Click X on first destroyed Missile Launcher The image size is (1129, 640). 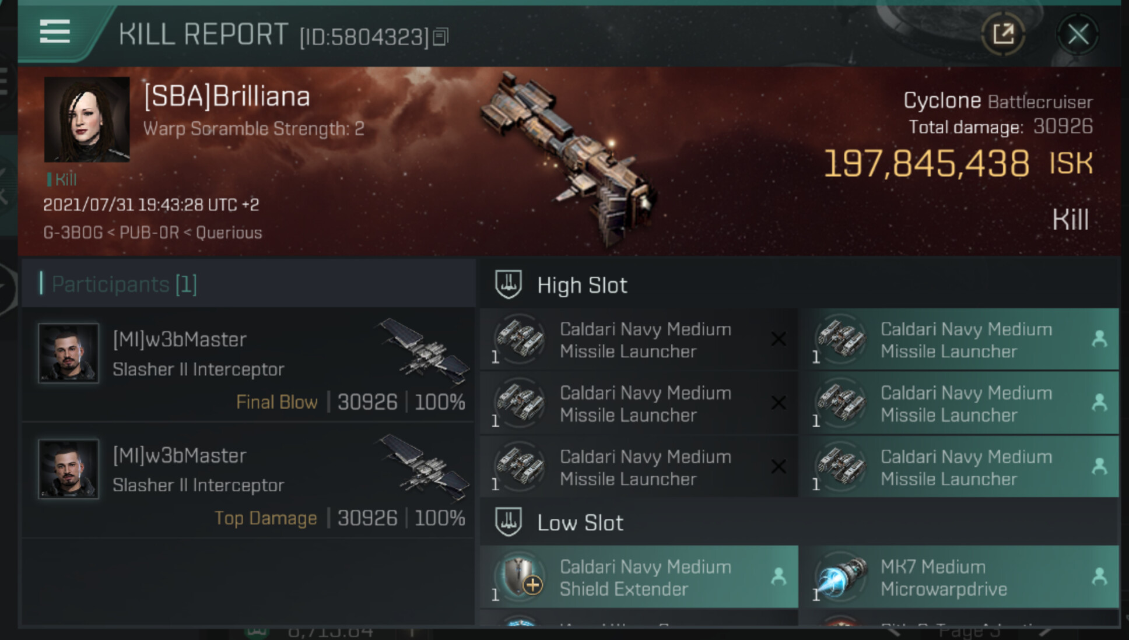pyautogui.click(x=778, y=339)
